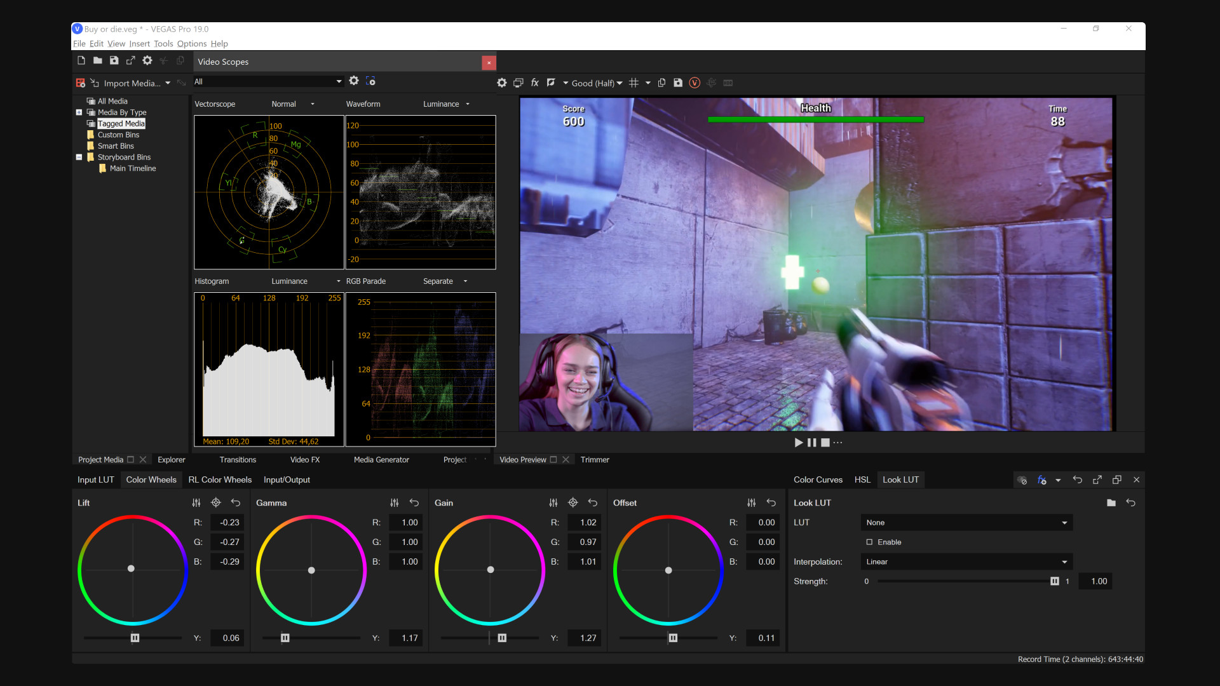Open the Video Preview settings gear
The image size is (1220, 686).
click(x=501, y=83)
